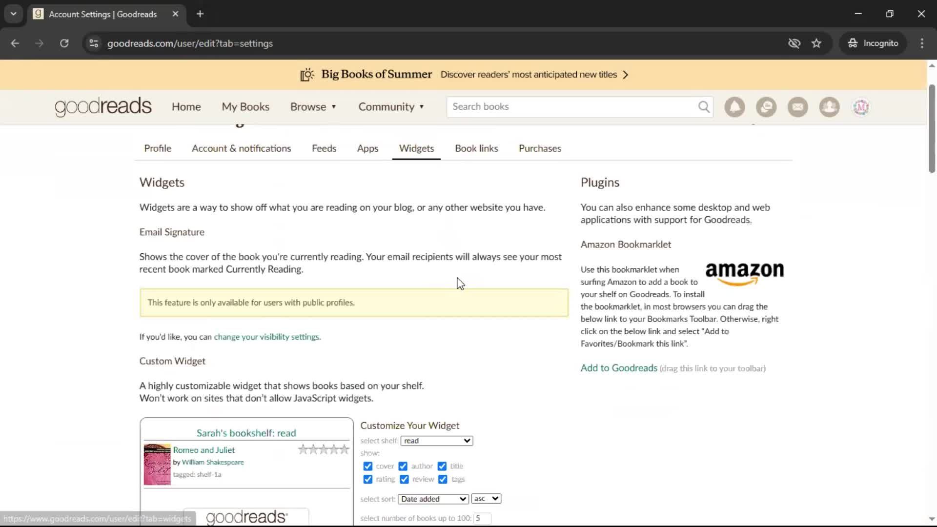The height and width of the screenshot is (527, 937).
Task: Click the Romeo and Juliet cover thumbnail
Action: tap(157, 464)
